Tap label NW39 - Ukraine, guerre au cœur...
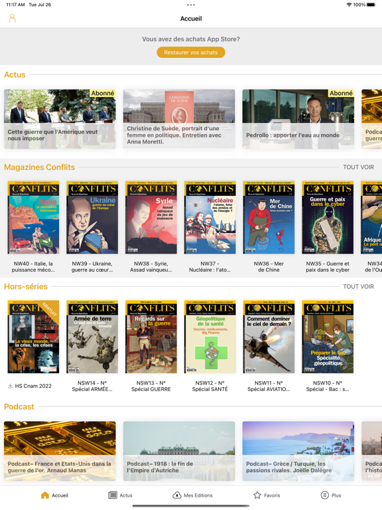Screen dimensions: 382x510 pyautogui.click(x=92, y=267)
